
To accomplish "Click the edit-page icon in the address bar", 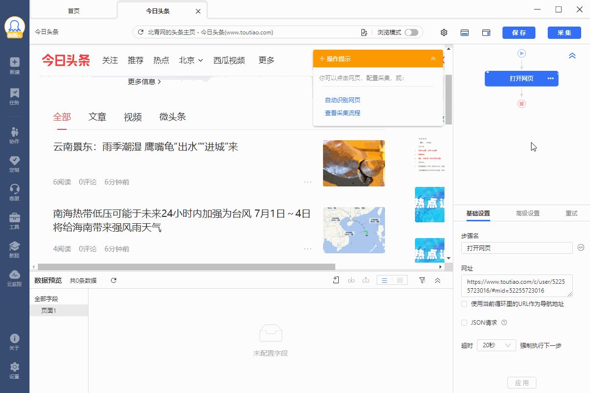I will pos(364,32).
